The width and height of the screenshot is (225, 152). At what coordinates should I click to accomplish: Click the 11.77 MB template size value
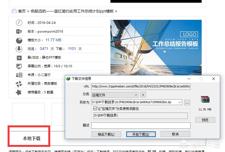coord(53,40)
